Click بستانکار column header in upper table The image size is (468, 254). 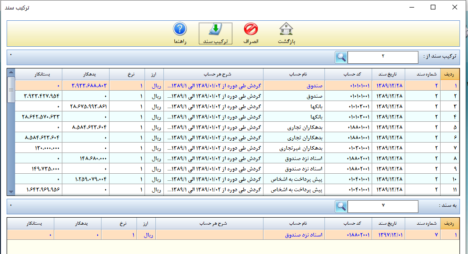[x=39, y=75]
